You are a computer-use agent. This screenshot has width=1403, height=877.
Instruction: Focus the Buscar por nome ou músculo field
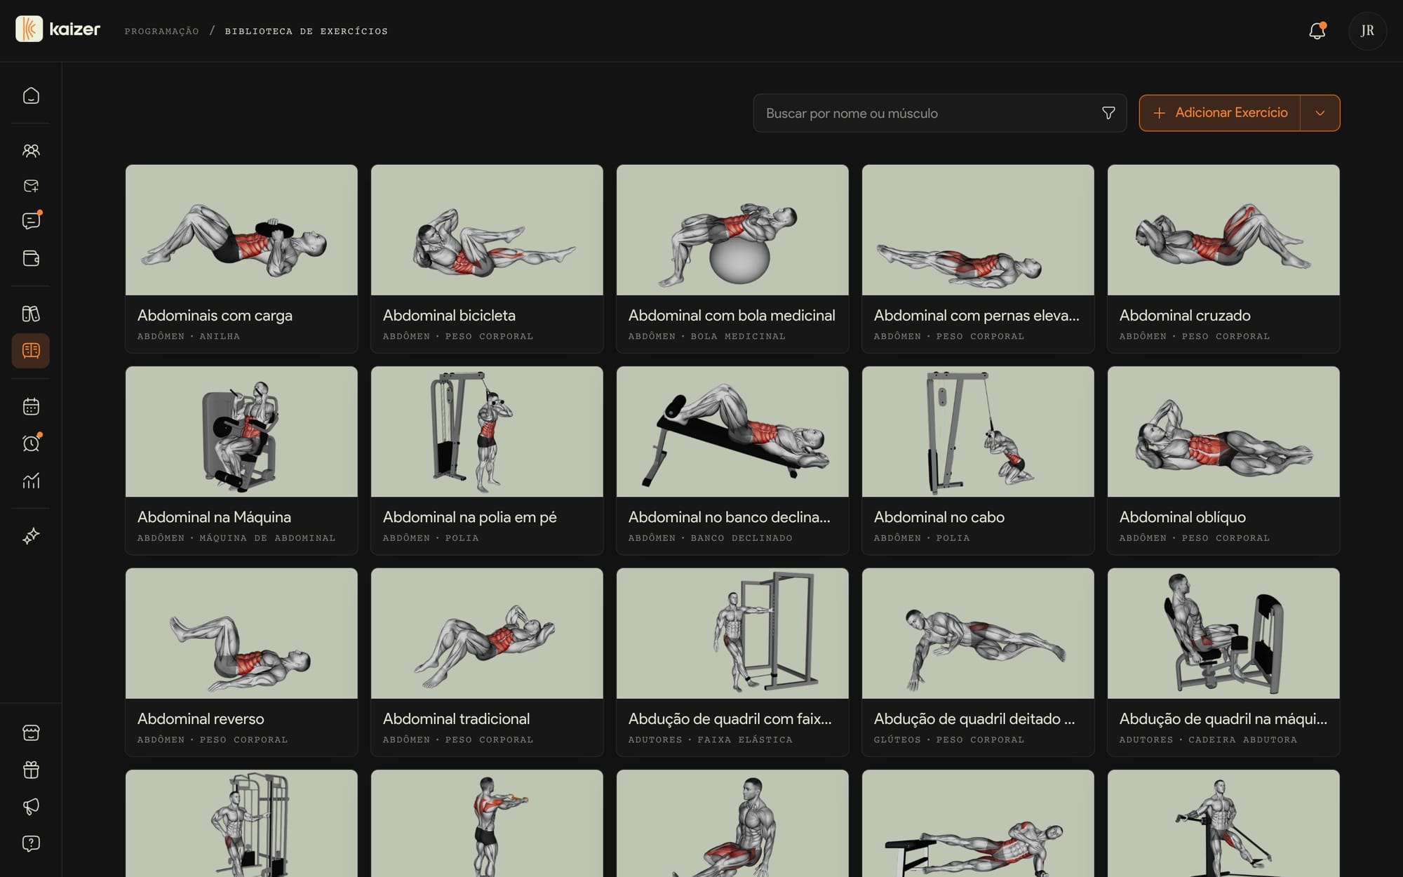pos(940,113)
